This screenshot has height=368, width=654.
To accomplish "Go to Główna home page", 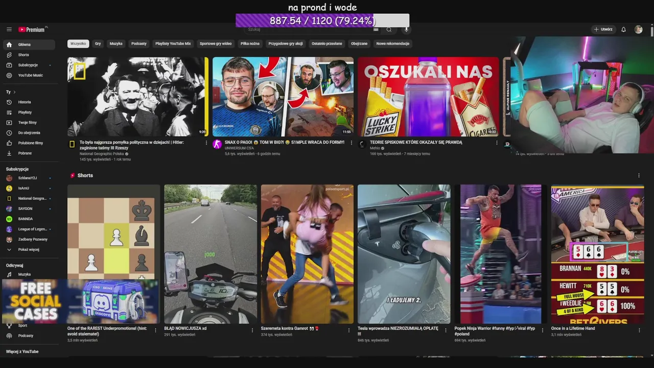I will [x=29, y=44].
